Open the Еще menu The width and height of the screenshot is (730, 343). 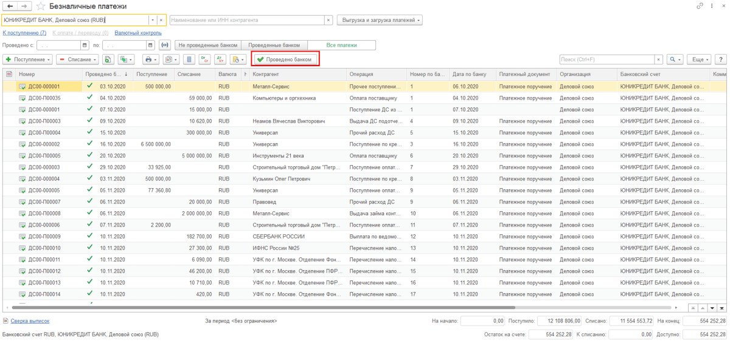coord(699,59)
